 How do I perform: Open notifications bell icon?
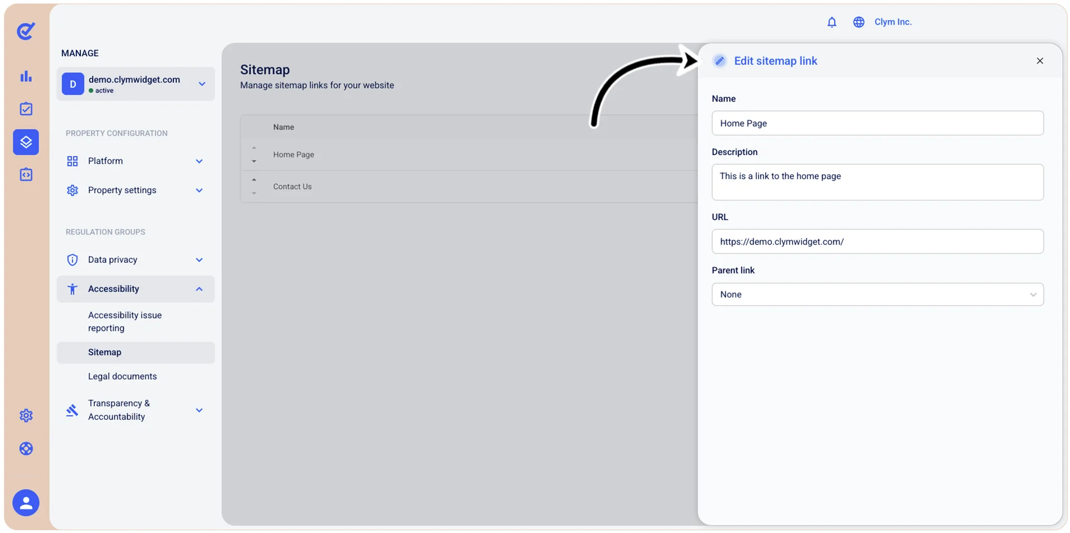832,22
